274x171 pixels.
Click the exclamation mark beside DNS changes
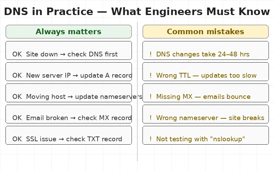(151, 54)
